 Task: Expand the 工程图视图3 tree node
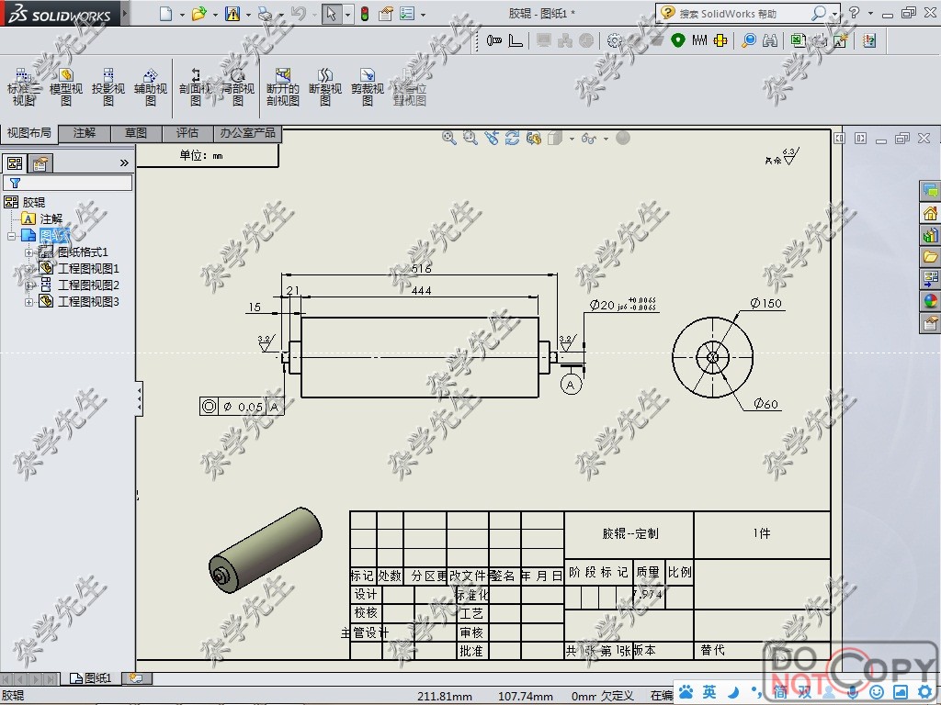(x=28, y=302)
